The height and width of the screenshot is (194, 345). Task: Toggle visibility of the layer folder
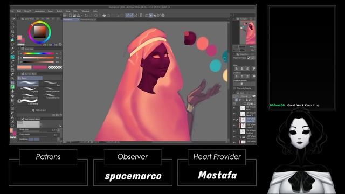point(234,137)
